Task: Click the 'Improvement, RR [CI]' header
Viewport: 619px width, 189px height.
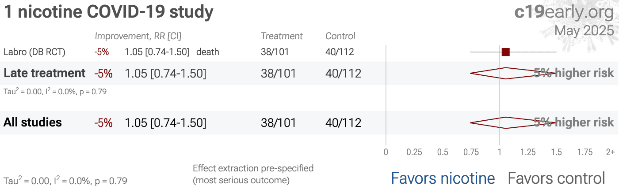Action: 138,36
